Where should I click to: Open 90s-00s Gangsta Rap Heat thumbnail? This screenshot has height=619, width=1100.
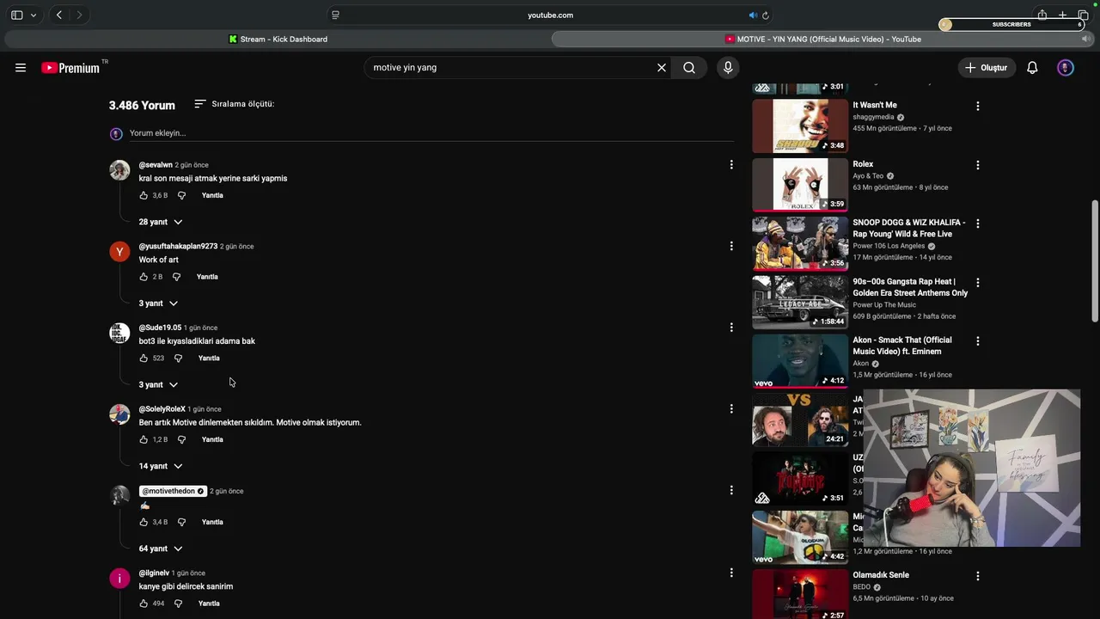pos(800,303)
